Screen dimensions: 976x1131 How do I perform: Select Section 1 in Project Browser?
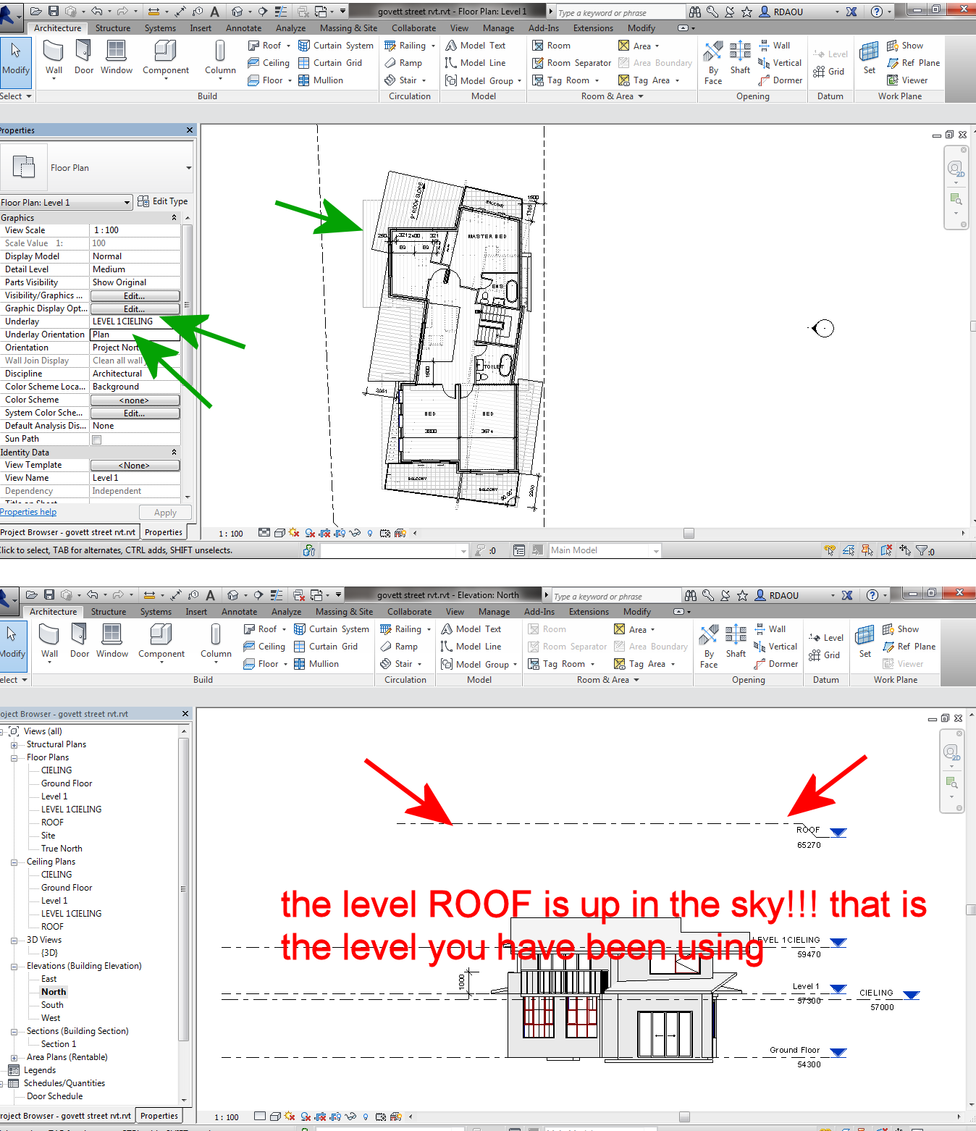[59, 1044]
